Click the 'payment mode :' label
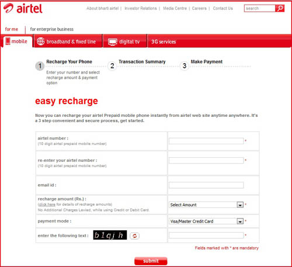Screen dimensions: 292x267 (x=54, y=221)
